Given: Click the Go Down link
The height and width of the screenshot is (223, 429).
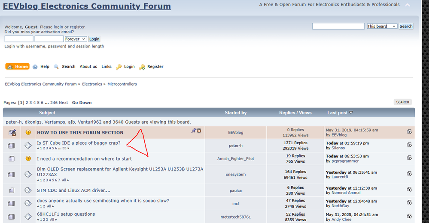Looking at the screenshot, I should coord(82,102).
